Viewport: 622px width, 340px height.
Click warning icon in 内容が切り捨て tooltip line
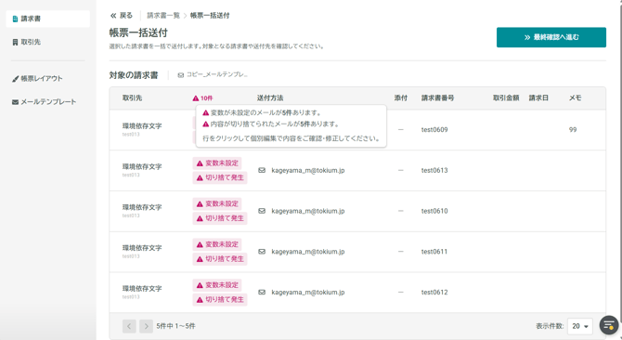[x=205, y=124]
